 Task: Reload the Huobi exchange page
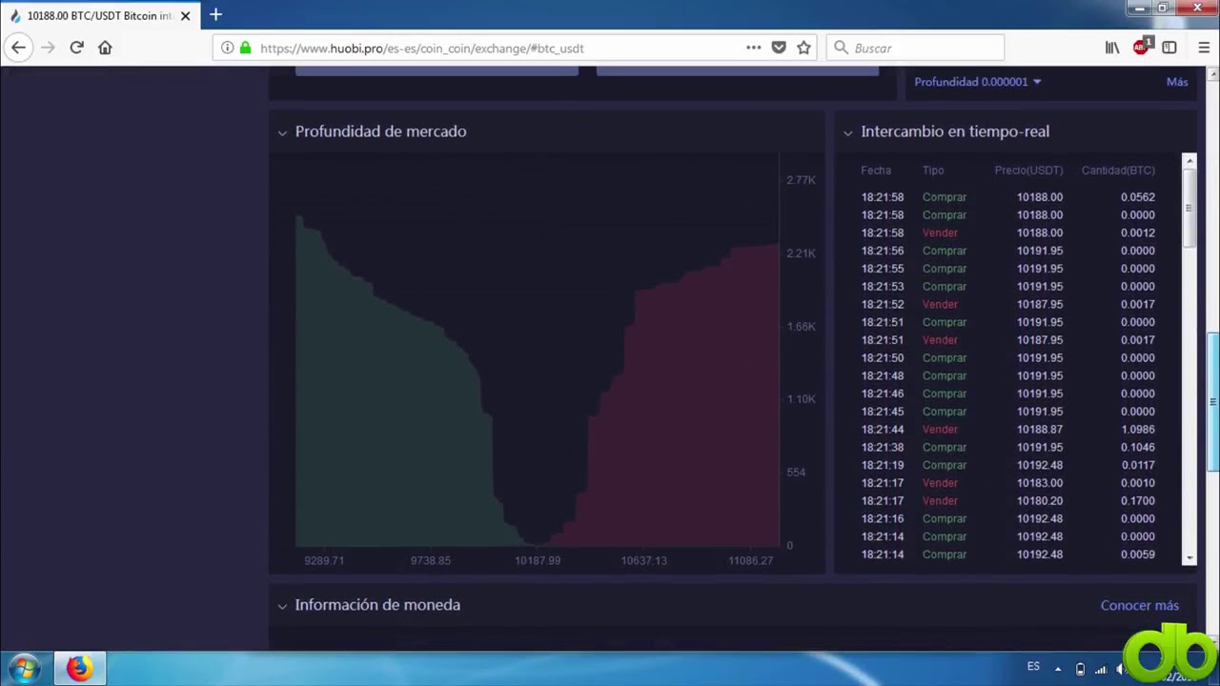coord(76,48)
